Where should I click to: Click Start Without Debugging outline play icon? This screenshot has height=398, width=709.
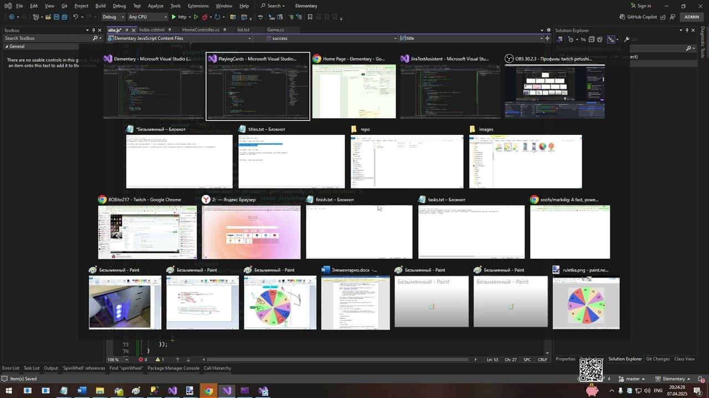[196, 17]
